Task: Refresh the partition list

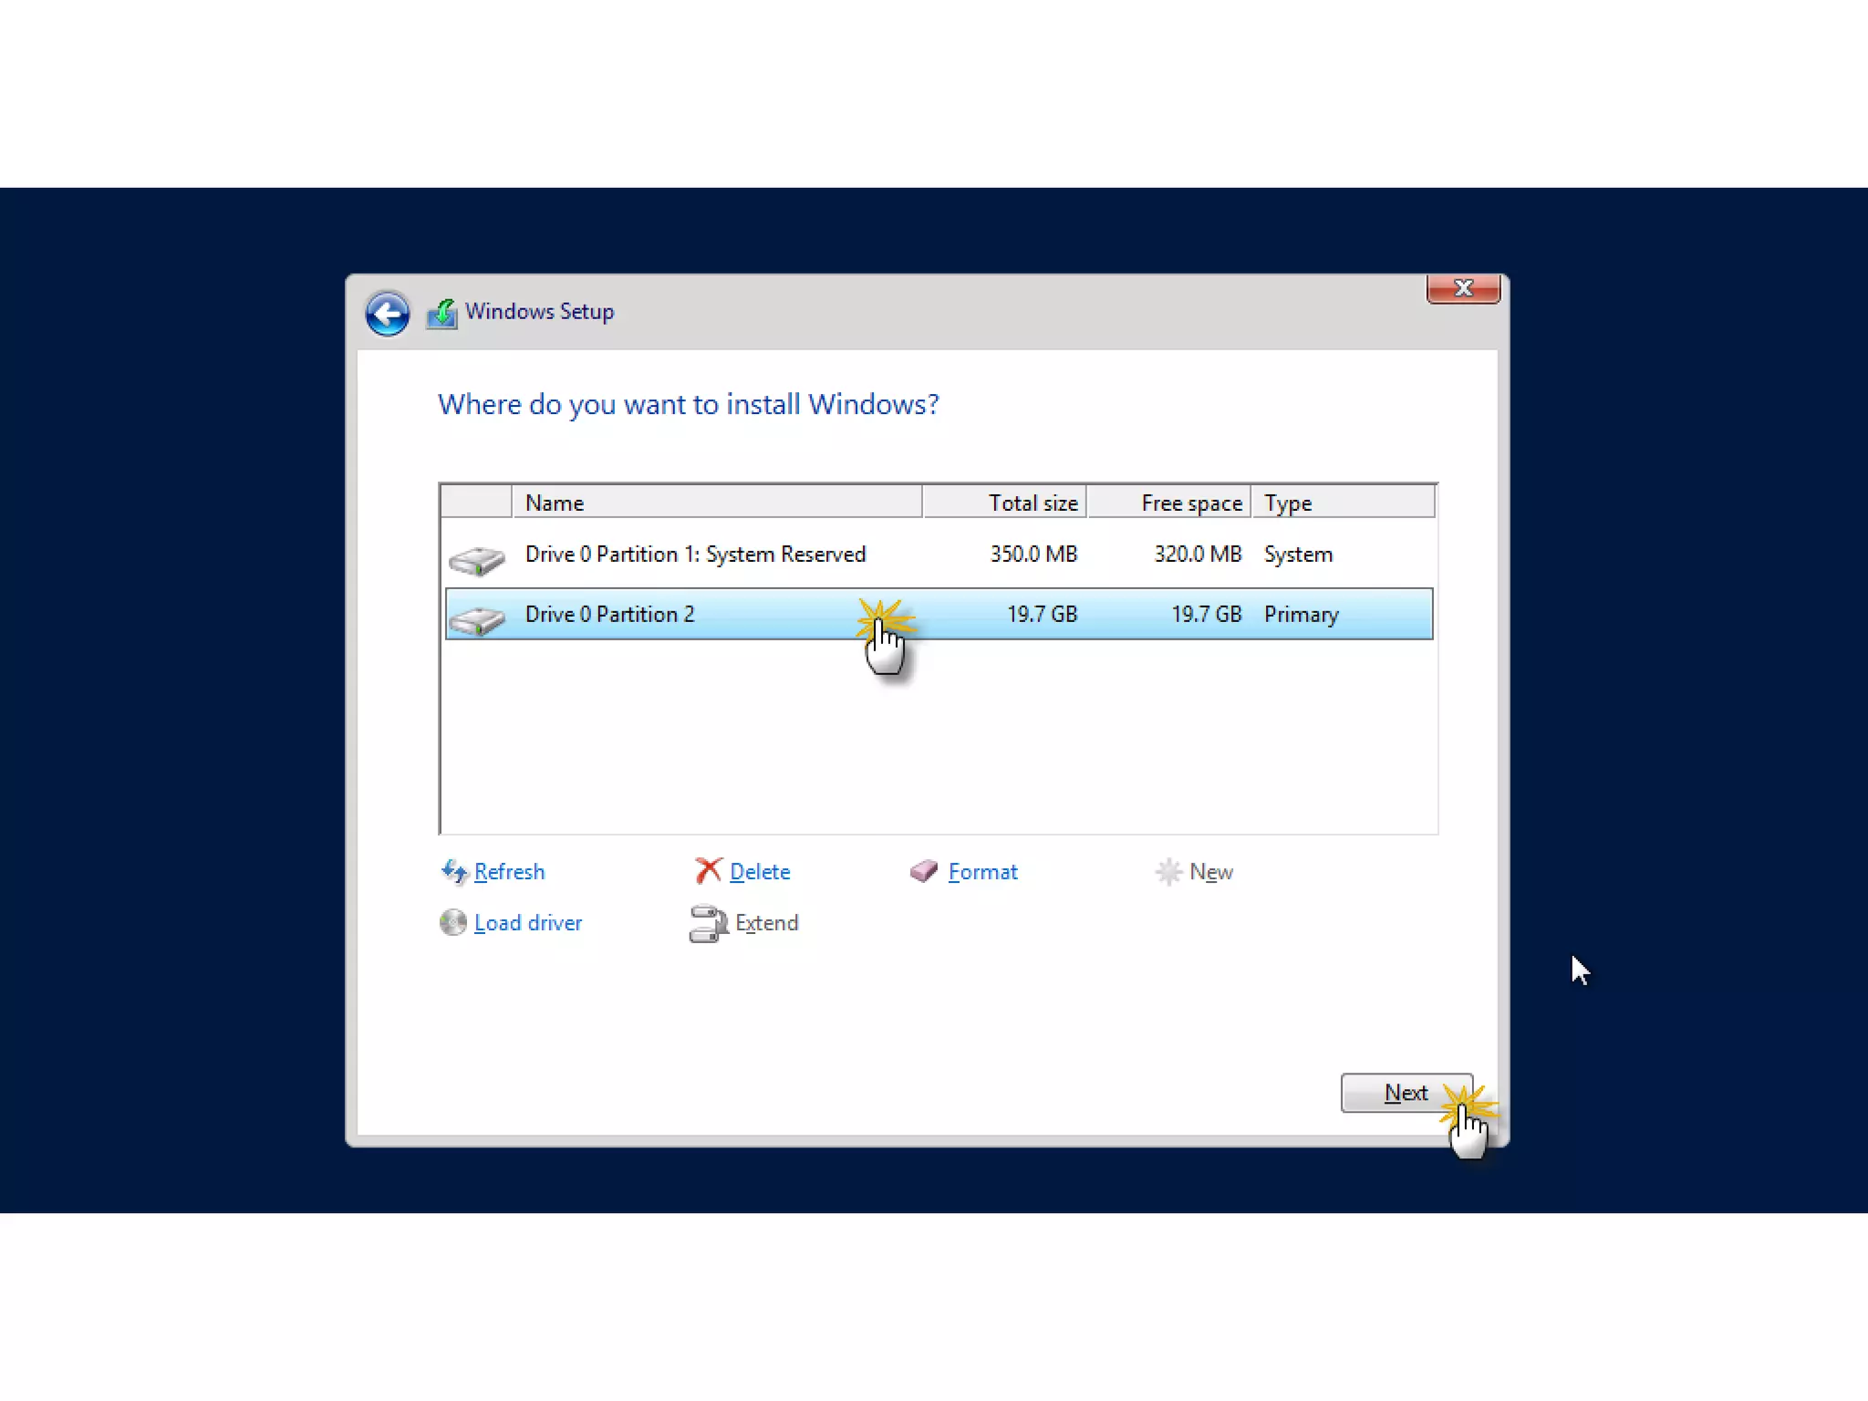Action: pos(509,872)
